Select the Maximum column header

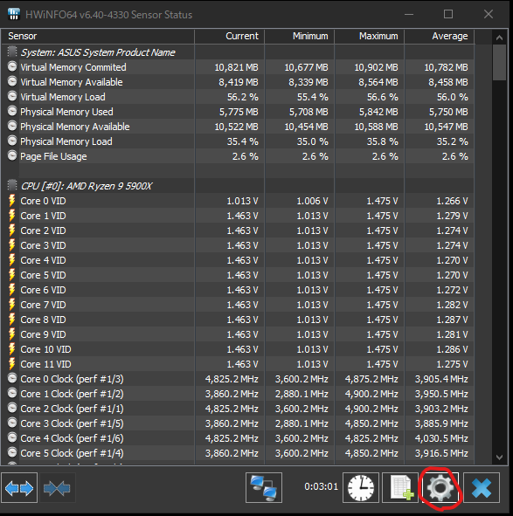point(369,36)
